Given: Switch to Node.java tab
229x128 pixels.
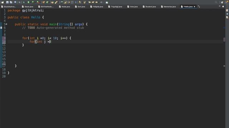Looking at the screenshot, I should click(x=64, y=7).
